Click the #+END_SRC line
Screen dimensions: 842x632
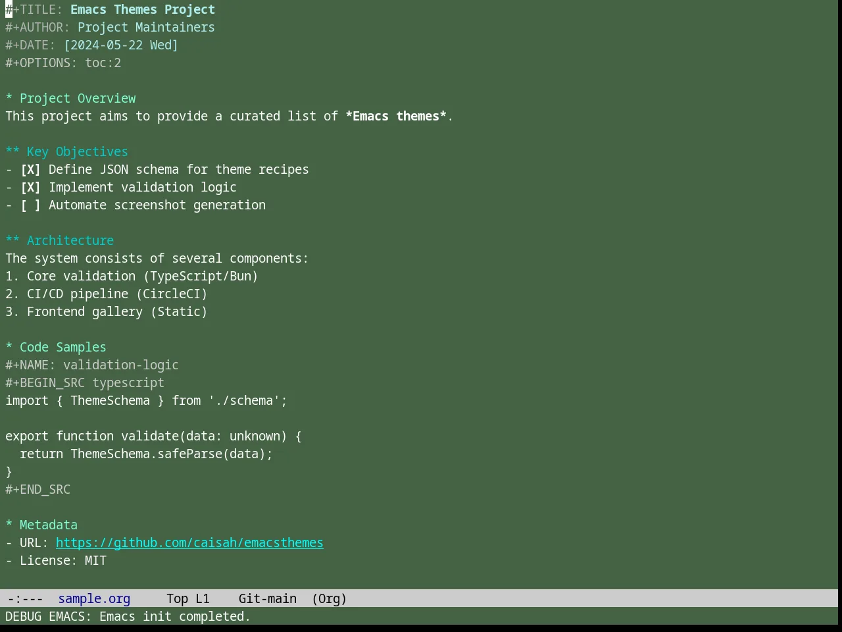[38, 490]
